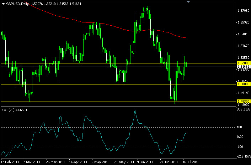Click the 16 Jul 2013 date label
Screen dimensions: 251x165
click(191, 162)
